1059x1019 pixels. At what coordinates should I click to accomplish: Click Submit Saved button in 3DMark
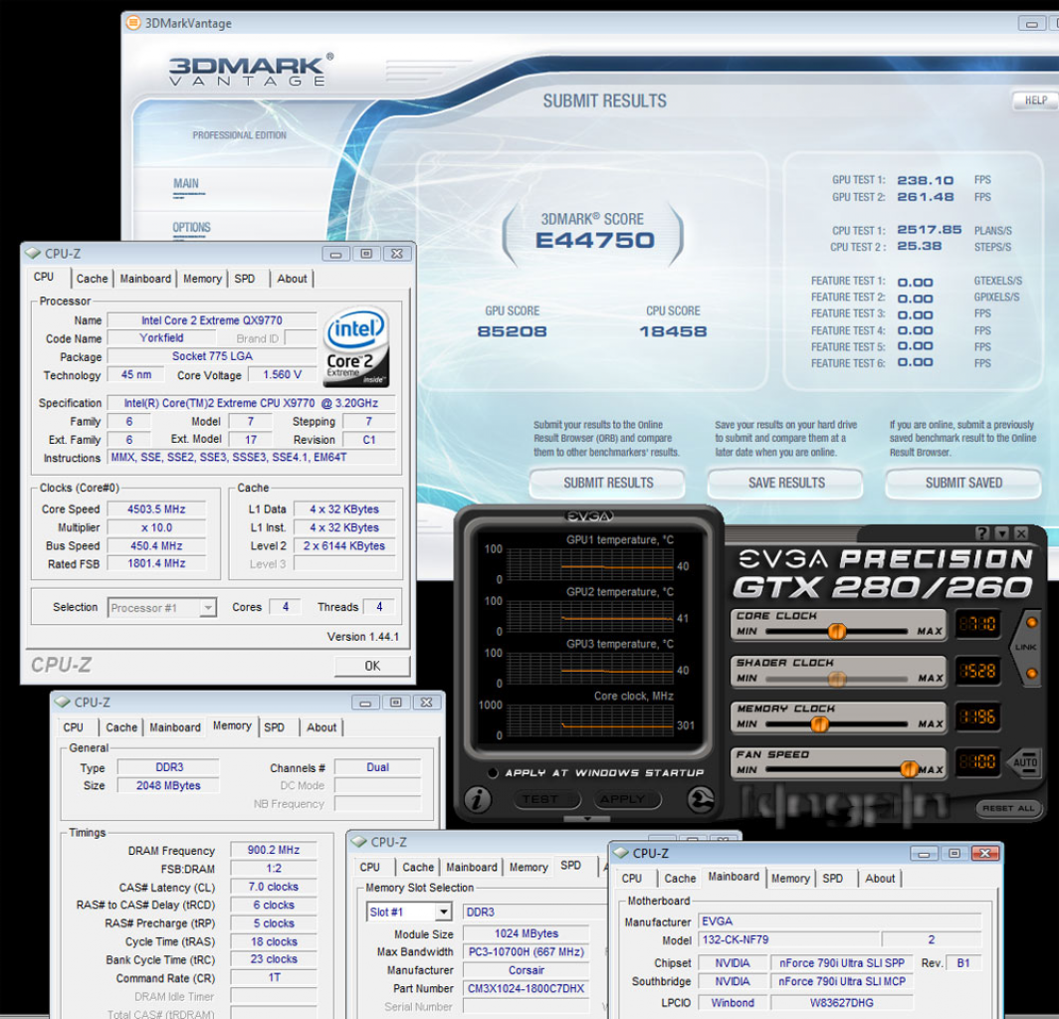(x=963, y=483)
